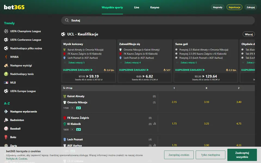Click ULEPSZENIE ZAKŁADU in Suma goli card

point(190,70)
